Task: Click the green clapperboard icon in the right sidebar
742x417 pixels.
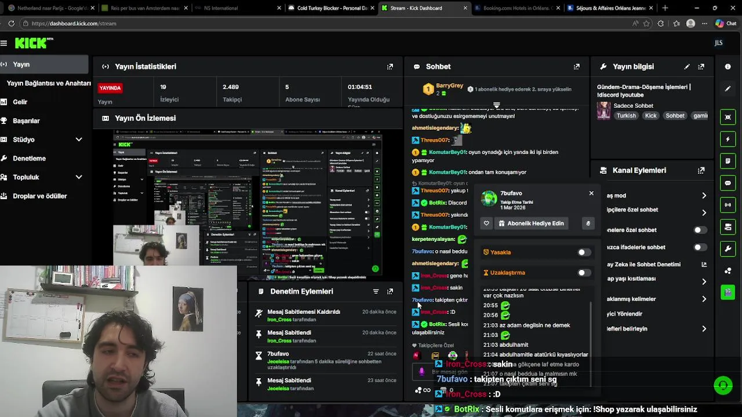Action: 728,292
